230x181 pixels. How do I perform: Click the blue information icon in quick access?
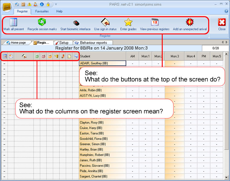(x=42, y=5)
